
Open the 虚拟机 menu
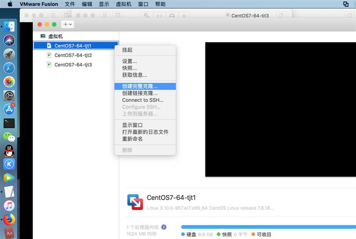[124, 4]
